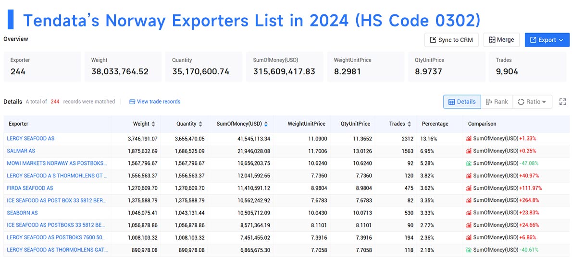Select the Trades overview card showing 9,904

pos(529,67)
